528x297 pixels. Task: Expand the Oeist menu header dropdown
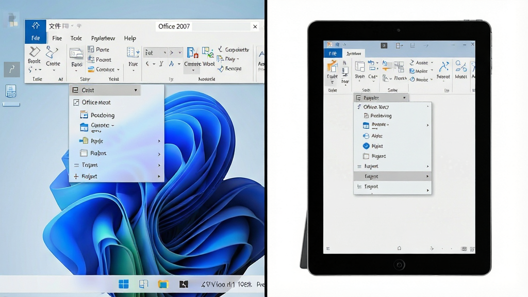(136, 90)
